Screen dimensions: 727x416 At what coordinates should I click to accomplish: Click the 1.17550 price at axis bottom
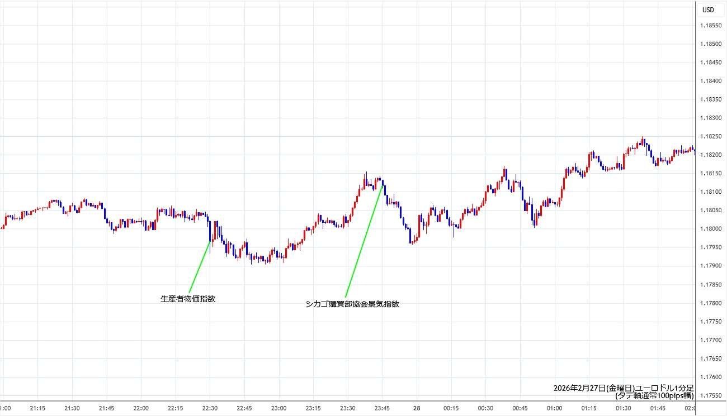pyautogui.click(x=710, y=395)
